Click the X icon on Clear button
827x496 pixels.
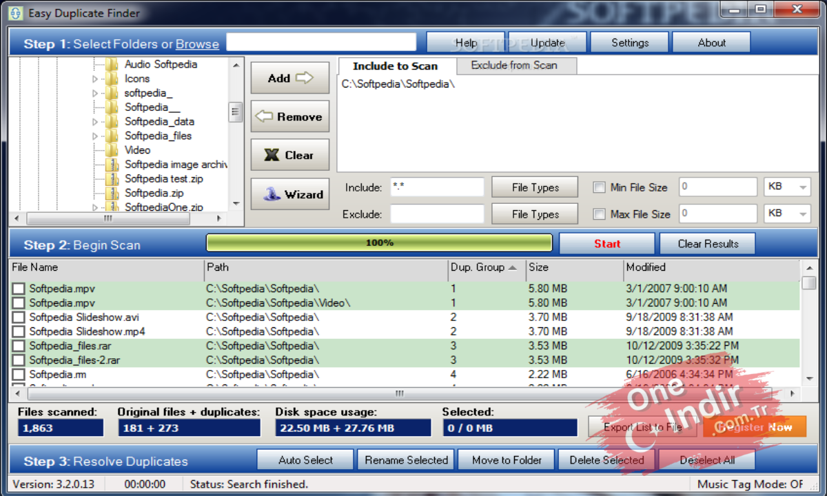[x=272, y=155]
